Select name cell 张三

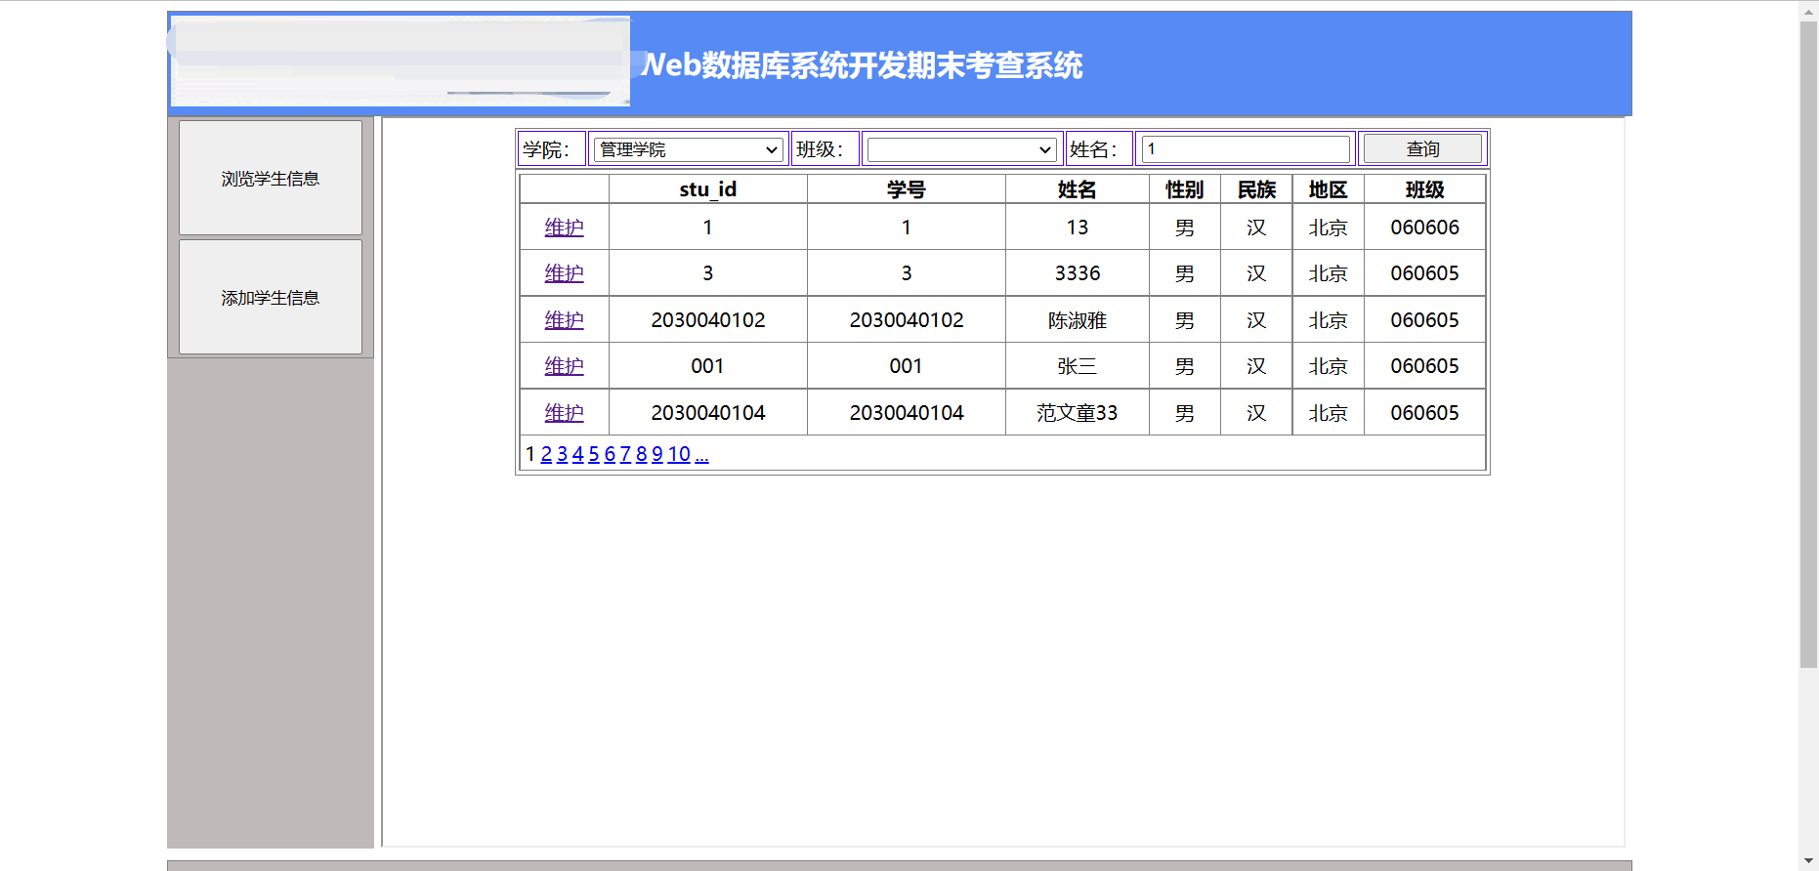[1078, 366]
